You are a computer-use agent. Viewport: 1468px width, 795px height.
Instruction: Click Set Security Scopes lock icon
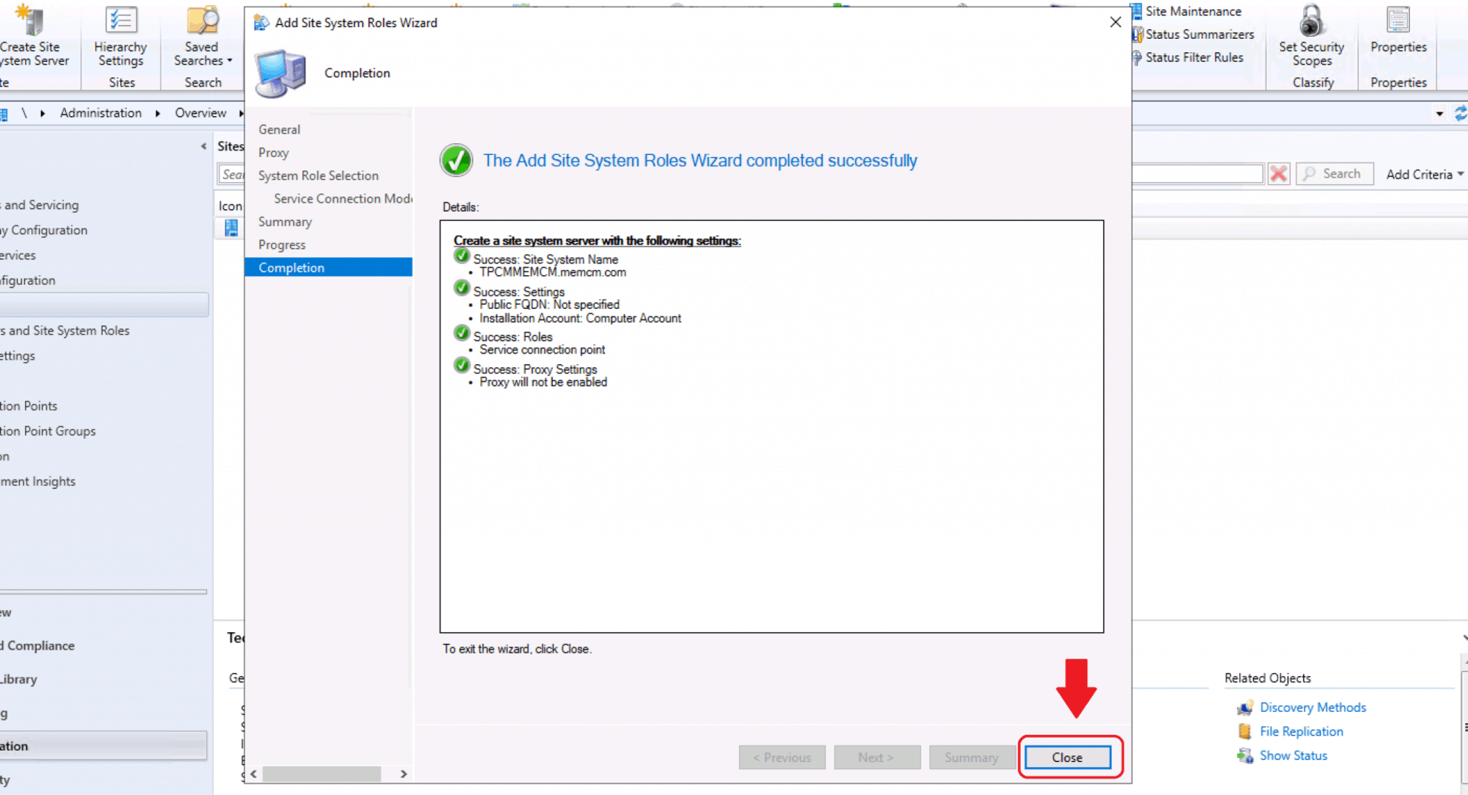[x=1311, y=21]
